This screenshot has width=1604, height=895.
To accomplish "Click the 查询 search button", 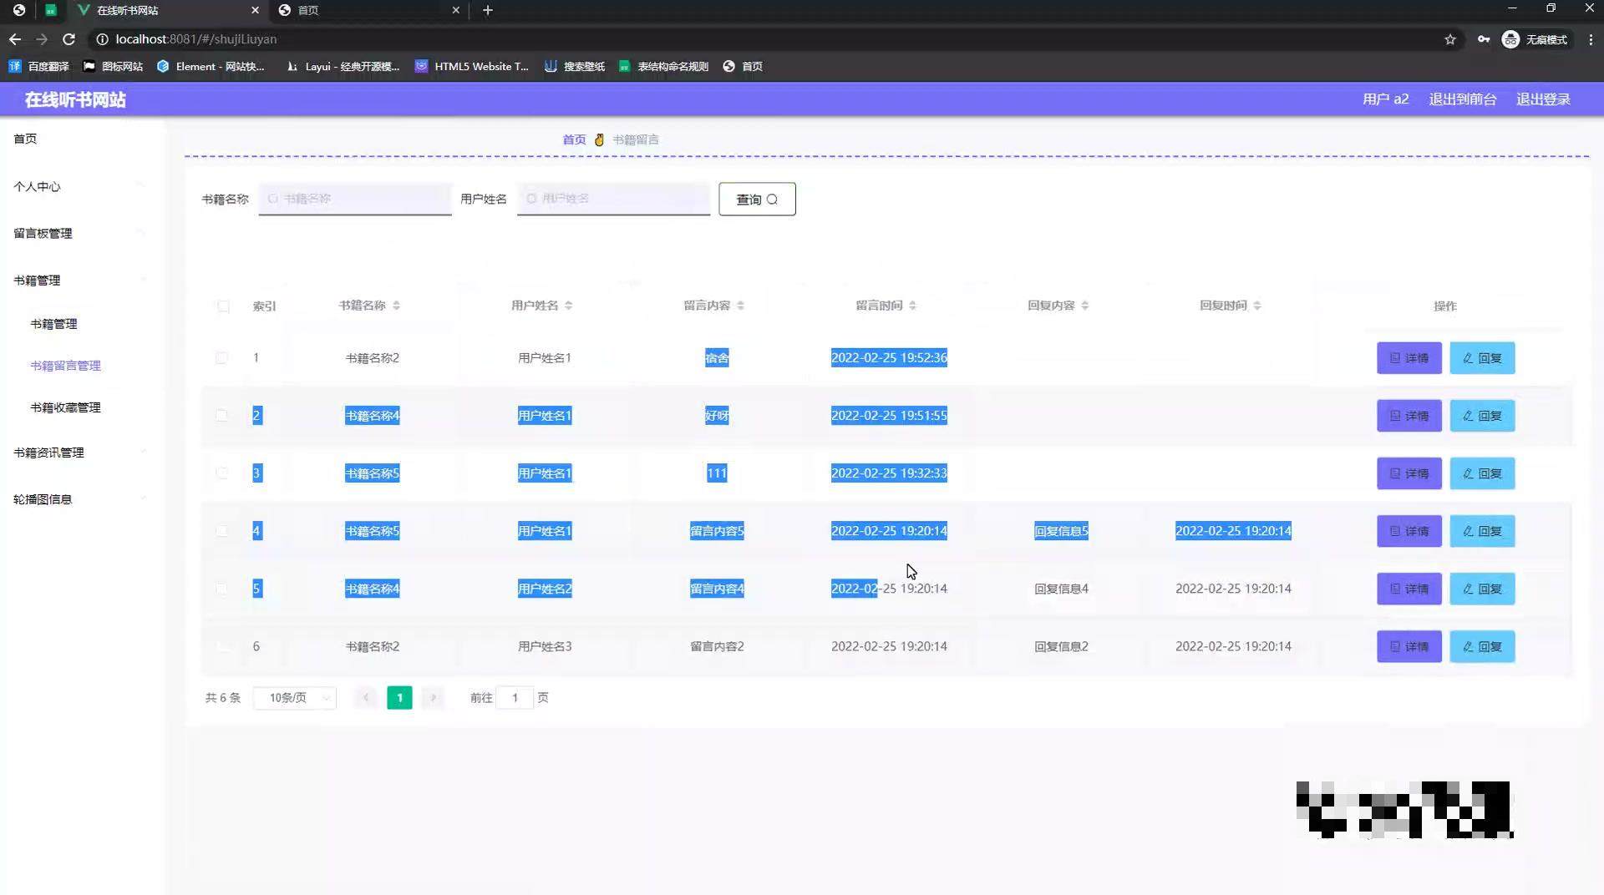I will point(757,200).
